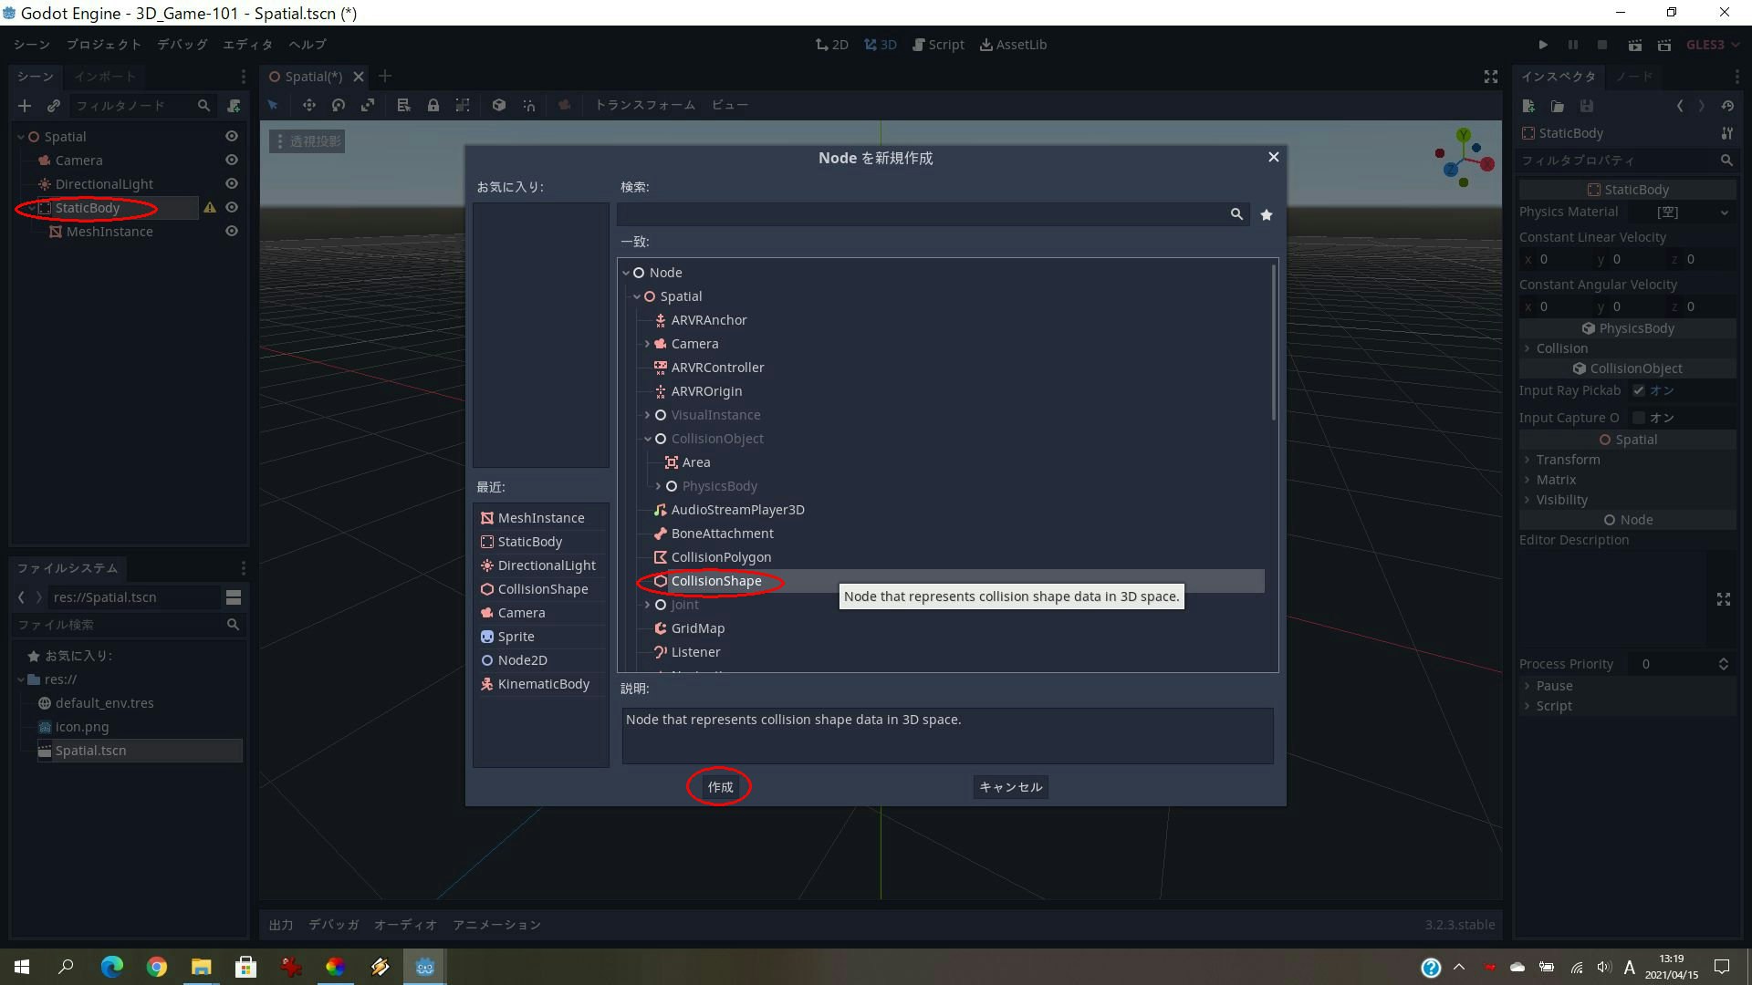This screenshot has width=1752, height=985.
Task: Open Chrome from the Windows taskbar
Action: coord(156,967)
